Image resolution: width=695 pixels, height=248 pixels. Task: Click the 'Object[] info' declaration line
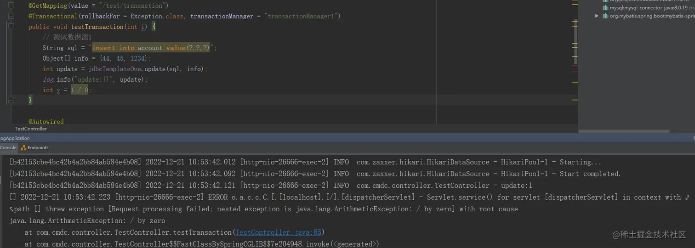[x=97, y=58]
